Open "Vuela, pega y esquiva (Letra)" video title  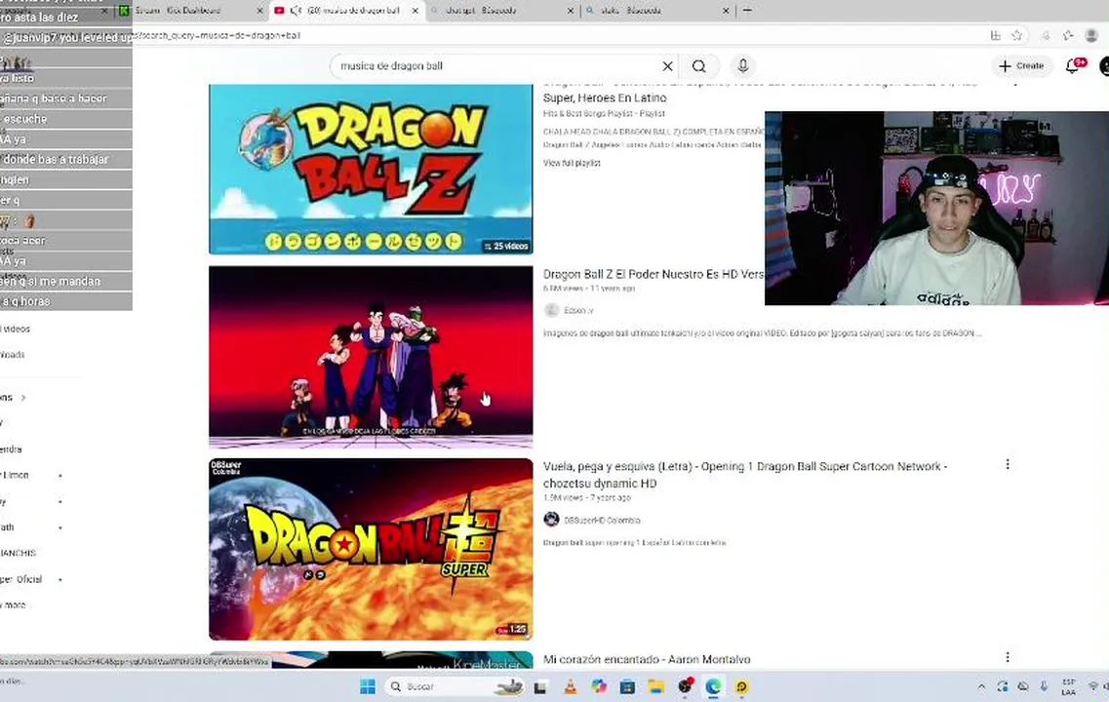click(x=745, y=475)
